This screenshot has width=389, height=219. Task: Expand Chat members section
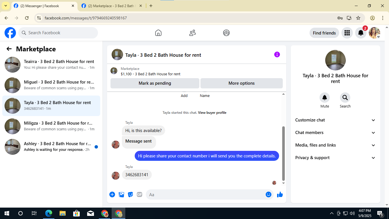(335, 133)
